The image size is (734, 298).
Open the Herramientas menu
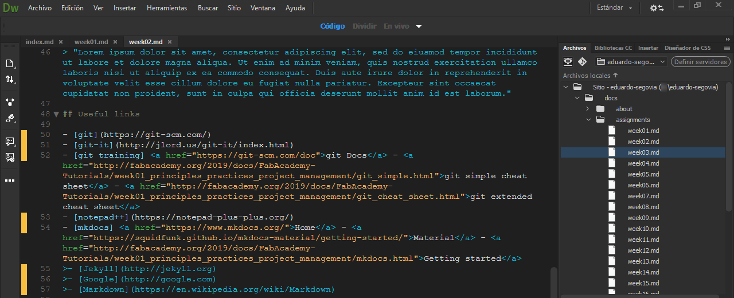point(166,8)
